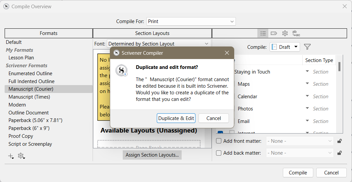Click the Formats column header

click(49, 33)
